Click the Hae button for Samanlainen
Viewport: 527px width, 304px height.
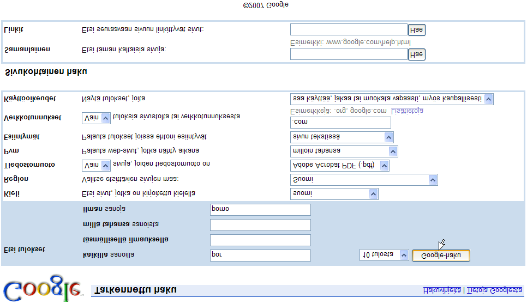(x=416, y=54)
